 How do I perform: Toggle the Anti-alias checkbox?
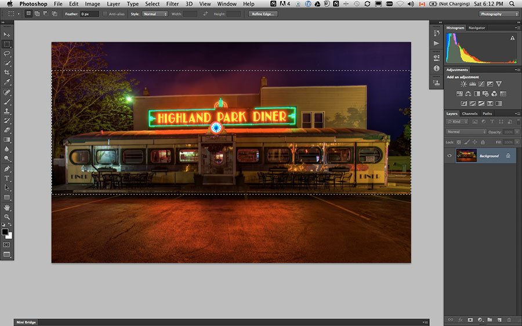(105, 14)
